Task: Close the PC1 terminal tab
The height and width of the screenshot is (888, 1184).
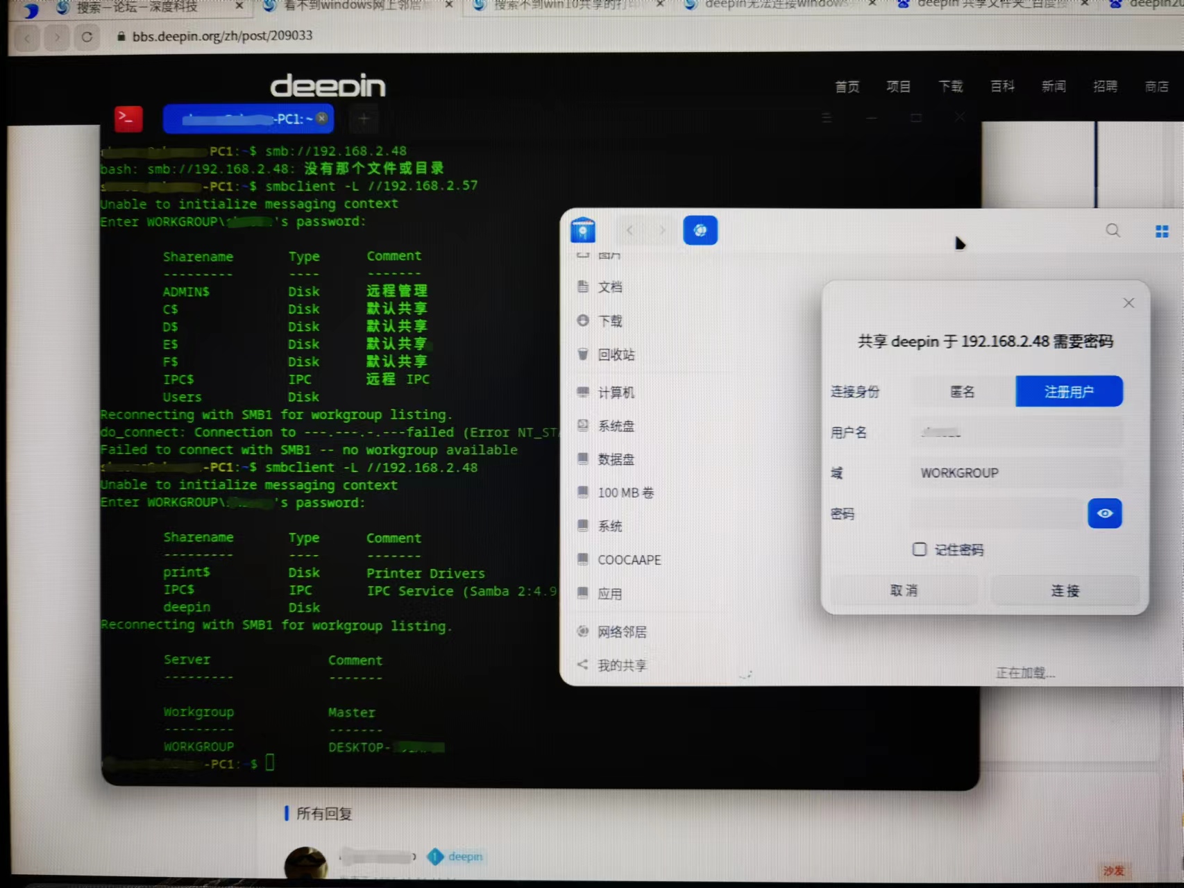Action: point(322,118)
